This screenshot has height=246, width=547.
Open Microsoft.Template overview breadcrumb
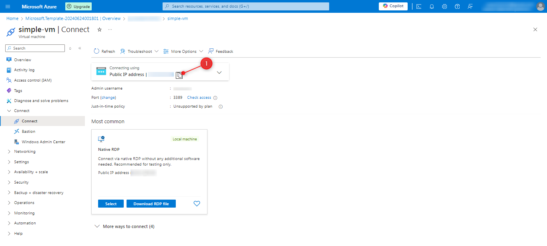(x=73, y=18)
